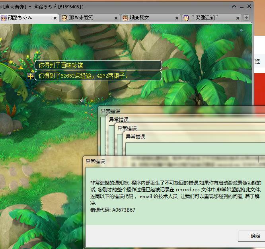The image size is (265, 249).
Task: Click the front 异常错误 dialog title
Action: (95, 161)
